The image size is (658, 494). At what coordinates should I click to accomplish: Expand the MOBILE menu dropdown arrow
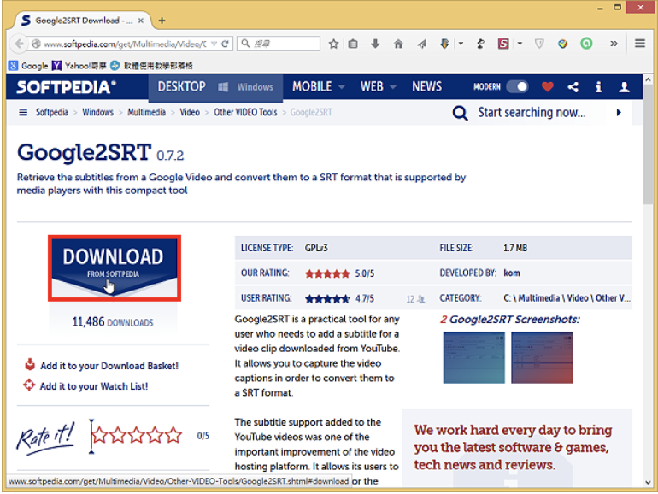click(342, 87)
